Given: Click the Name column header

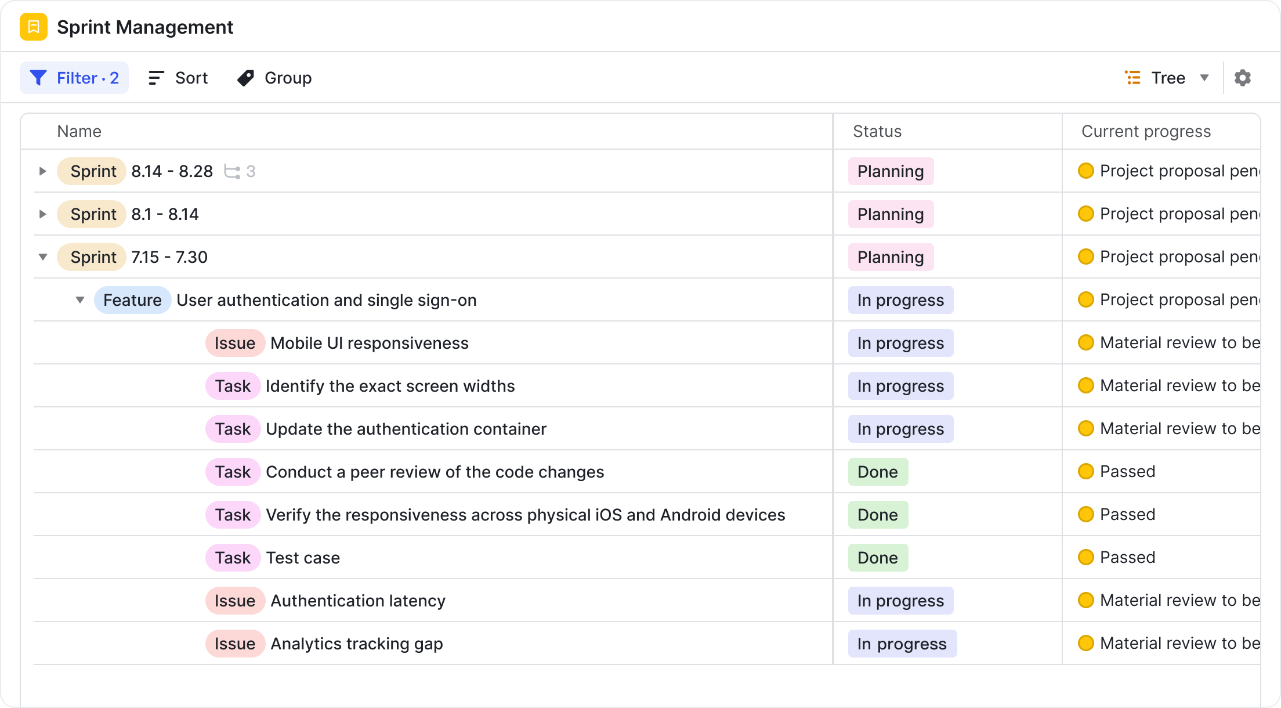Looking at the screenshot, I should click(79, 131).
